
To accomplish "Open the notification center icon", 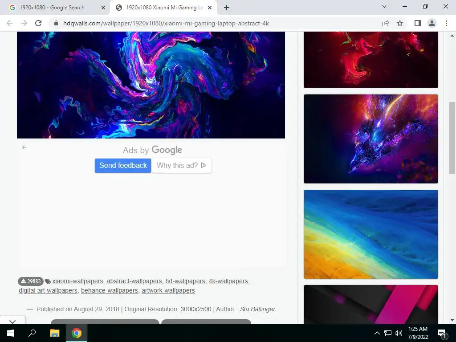I will tap(442, 333).
